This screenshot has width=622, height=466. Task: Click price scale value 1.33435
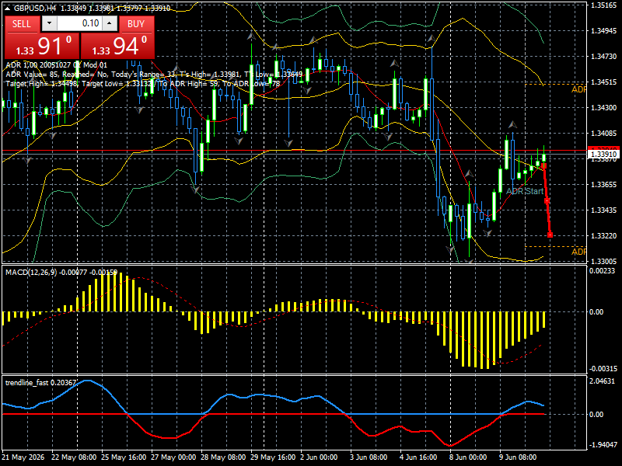603,210
